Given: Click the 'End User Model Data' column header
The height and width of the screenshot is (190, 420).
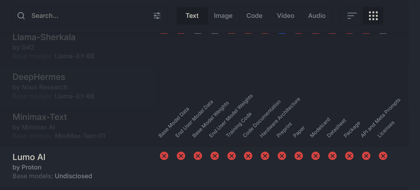Looking at the screenshot, I should [194, 119].
